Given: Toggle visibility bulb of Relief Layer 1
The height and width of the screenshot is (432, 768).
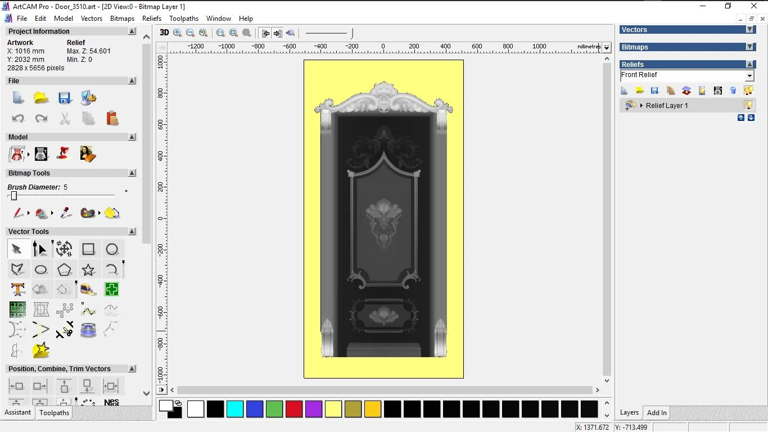Looking at the screenshot, I should point(748,105).
